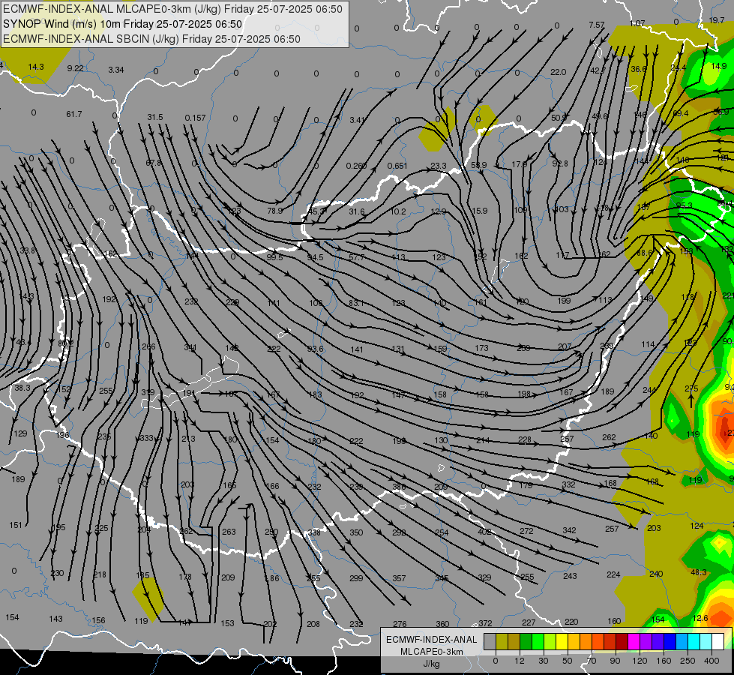Click the SYNOP Wind 10m header line

tap(123, 24)
